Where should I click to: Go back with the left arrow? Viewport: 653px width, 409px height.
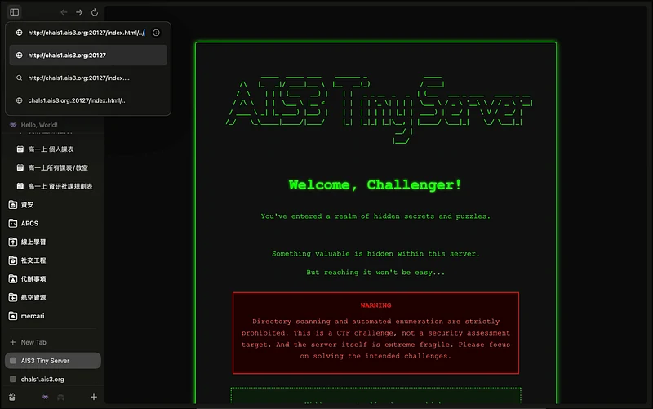tap(64, 12)
